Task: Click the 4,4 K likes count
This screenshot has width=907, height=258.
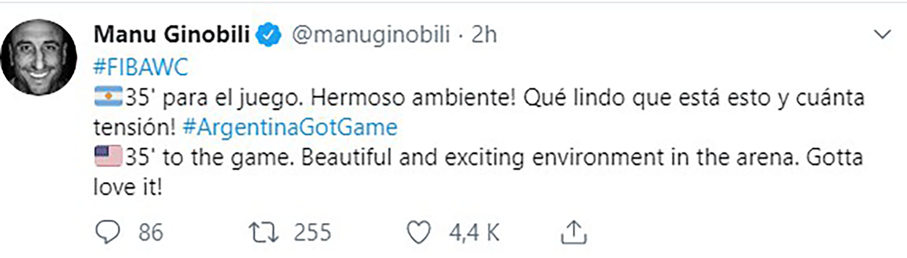Action: point(474,233)
